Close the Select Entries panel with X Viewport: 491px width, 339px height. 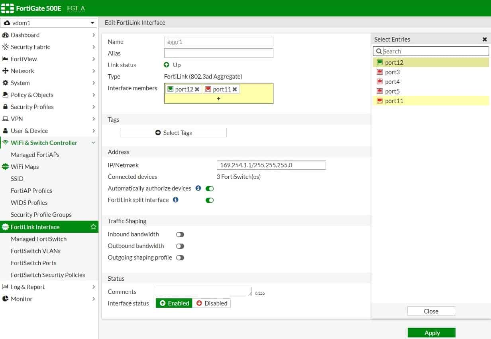[485, 39]
